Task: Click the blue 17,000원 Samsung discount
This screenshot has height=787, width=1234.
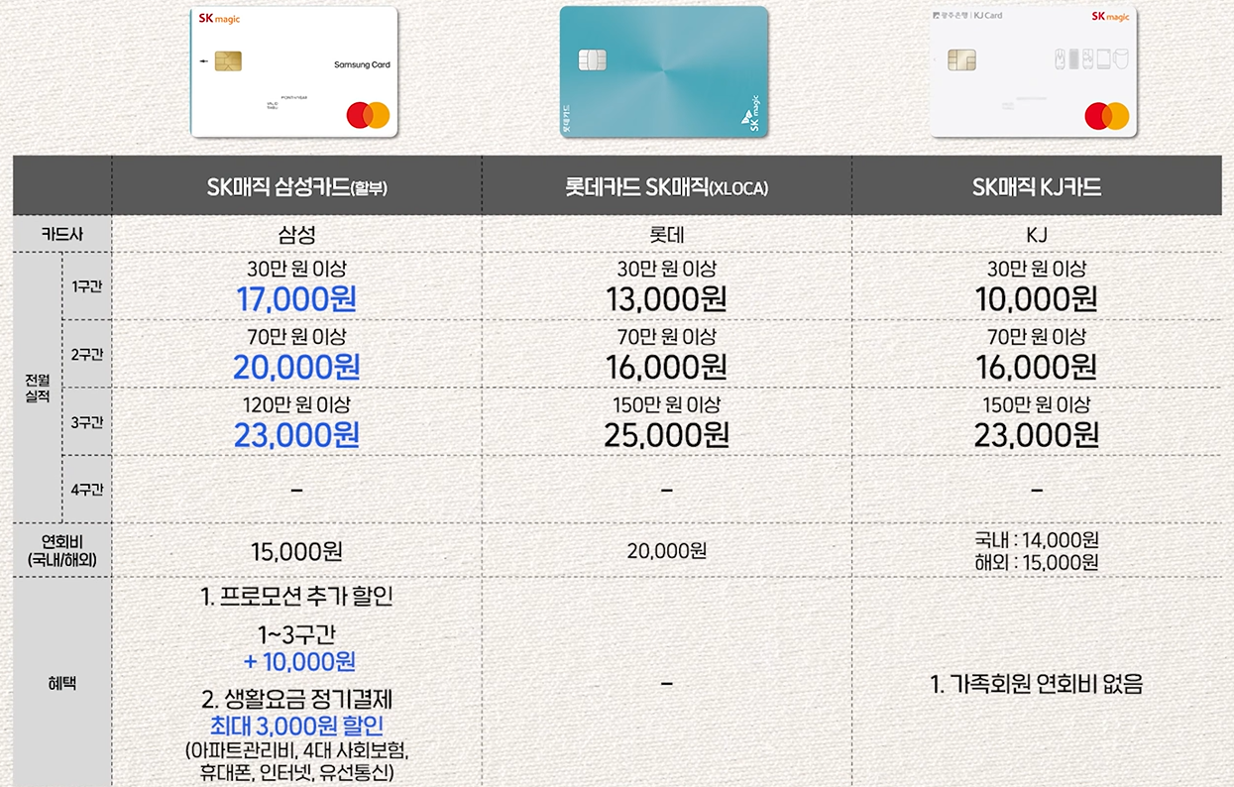Action: point(296,298)
